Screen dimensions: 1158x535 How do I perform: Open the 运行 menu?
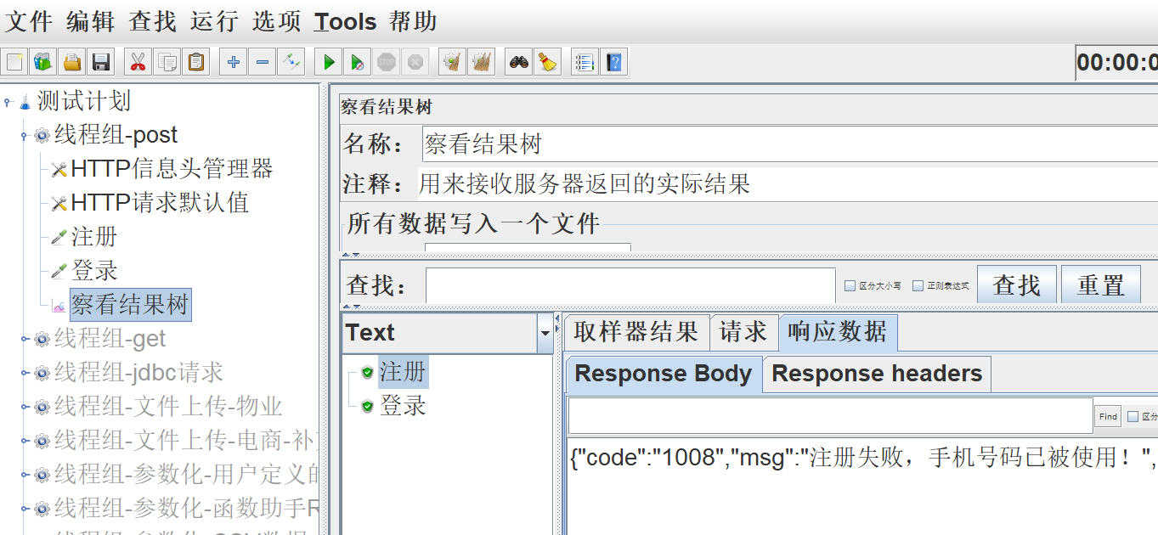(214, 21)
